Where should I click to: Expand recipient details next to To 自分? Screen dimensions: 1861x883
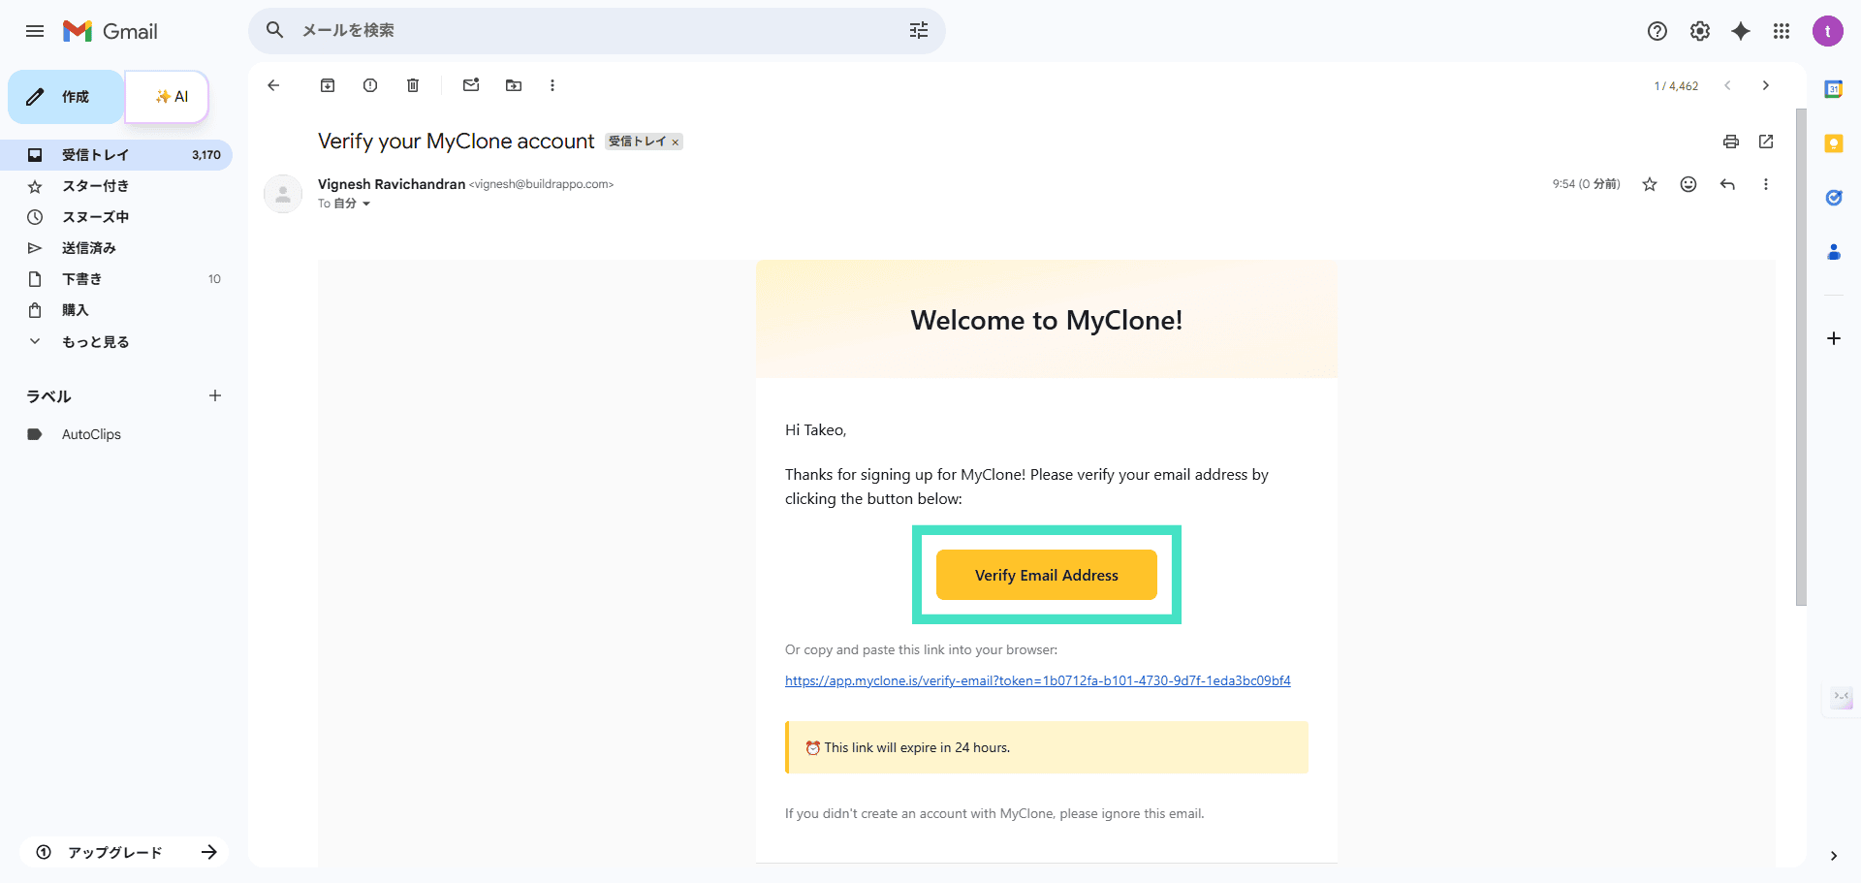pos(366,204)
